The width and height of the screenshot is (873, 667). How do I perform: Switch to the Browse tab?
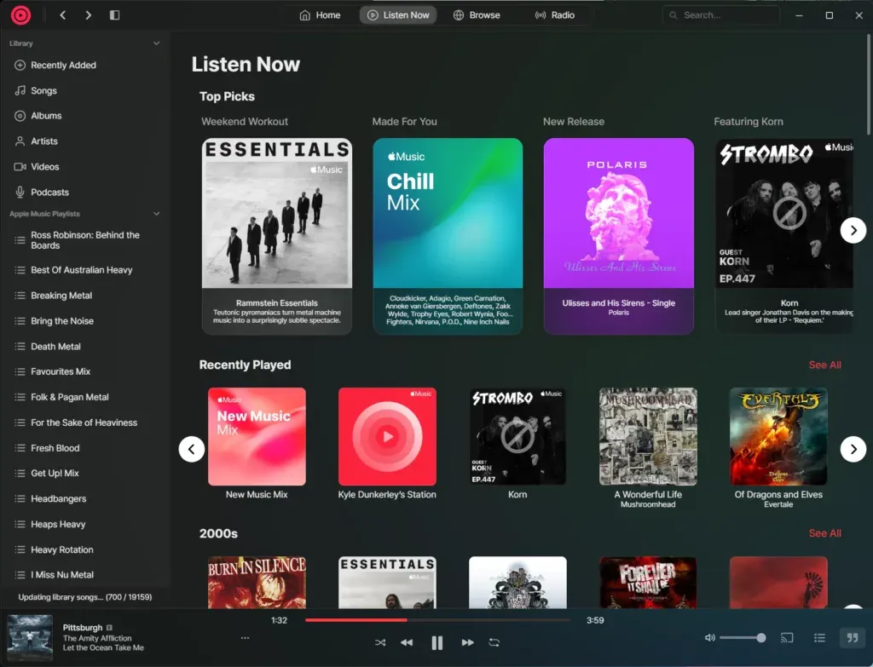[x=477, y=15]
